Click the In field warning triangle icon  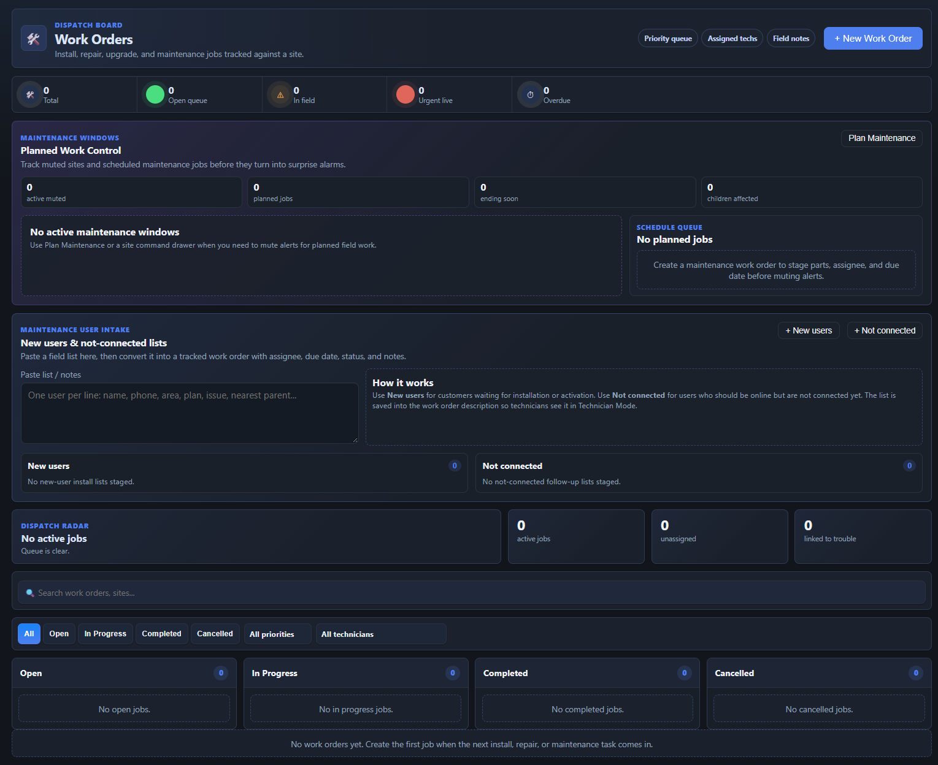click(280, 94)
